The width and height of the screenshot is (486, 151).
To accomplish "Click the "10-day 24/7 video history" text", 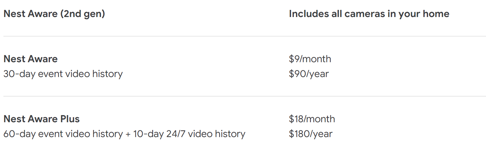I will 189,134.
